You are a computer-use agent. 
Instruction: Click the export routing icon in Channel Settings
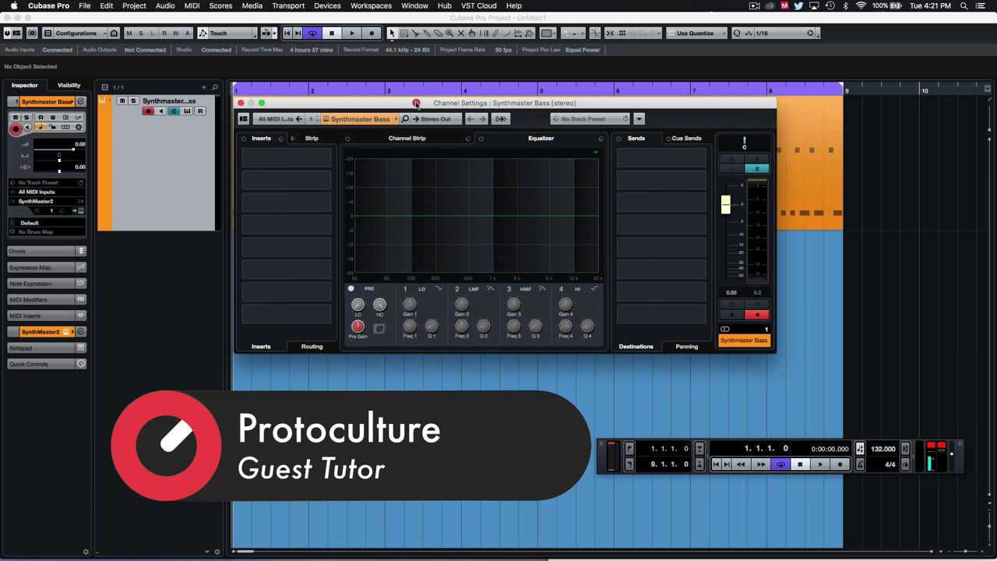tap(501, 119)
